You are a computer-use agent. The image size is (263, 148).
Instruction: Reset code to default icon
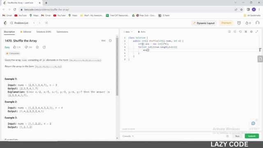(240, 32)
